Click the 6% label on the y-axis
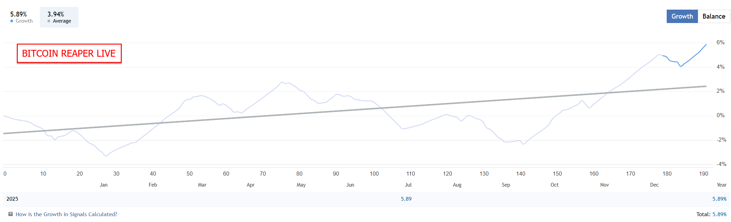 [720, 43]
